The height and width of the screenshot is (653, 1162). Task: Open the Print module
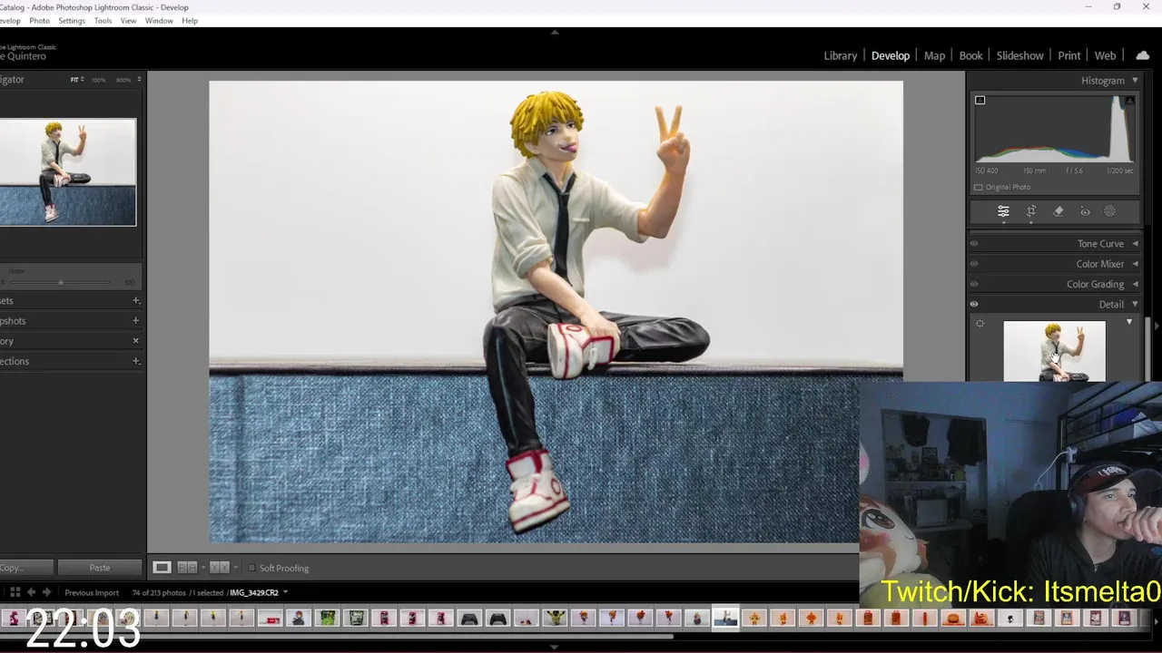tap(1068, 55)
